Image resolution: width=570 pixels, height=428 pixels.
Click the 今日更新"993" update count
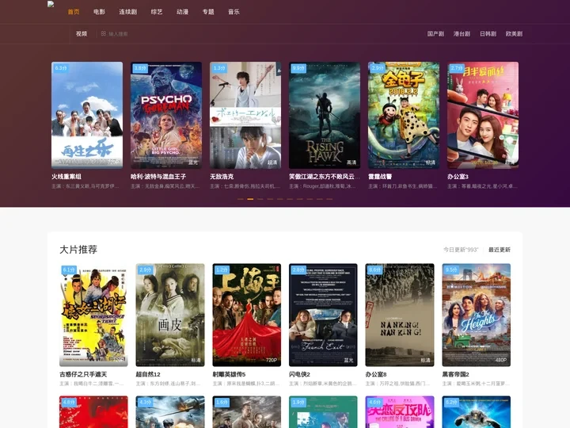461,250
